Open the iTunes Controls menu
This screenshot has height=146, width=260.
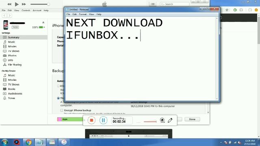(x=26, y=11)
